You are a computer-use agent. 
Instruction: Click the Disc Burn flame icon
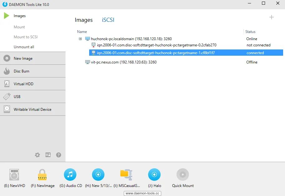click(x=7, y=71)
